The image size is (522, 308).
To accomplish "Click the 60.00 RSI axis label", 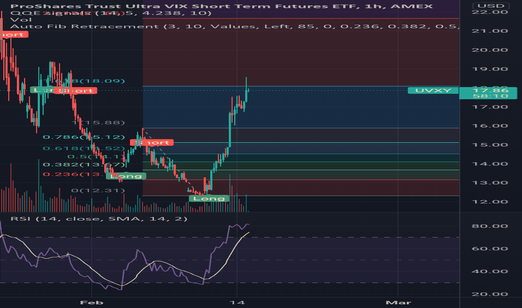I will 490,249.
